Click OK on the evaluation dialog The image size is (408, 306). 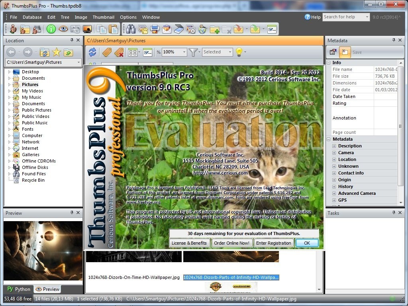click(307, 243)
